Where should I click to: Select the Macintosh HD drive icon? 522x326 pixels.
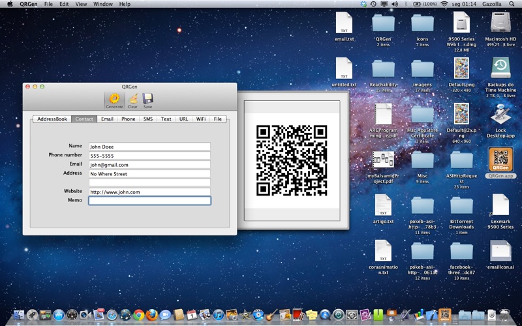coord(500,28)
